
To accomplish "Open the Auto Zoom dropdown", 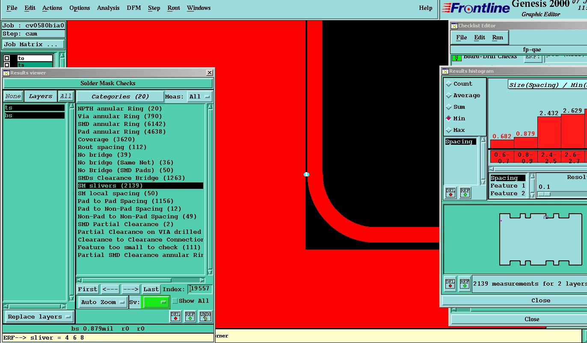I will tap(103, 302).
